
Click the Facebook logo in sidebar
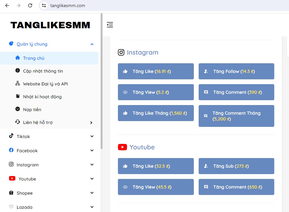[11, 150]
